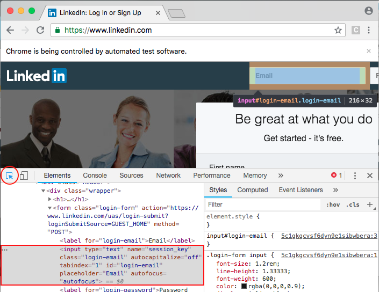Switch to the Elements tab
The image size is (379, 292).
(x=58, y=176)
